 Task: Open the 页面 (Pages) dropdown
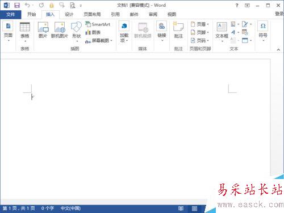8,31
